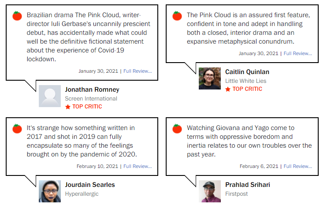Open Full Review link dated January 30 by Romney
331x205 pixels.
[138, 71]
